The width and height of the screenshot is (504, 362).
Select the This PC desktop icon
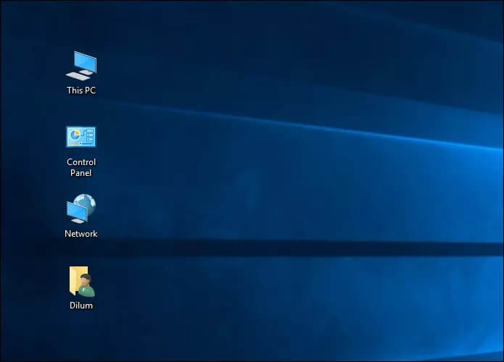81,66
